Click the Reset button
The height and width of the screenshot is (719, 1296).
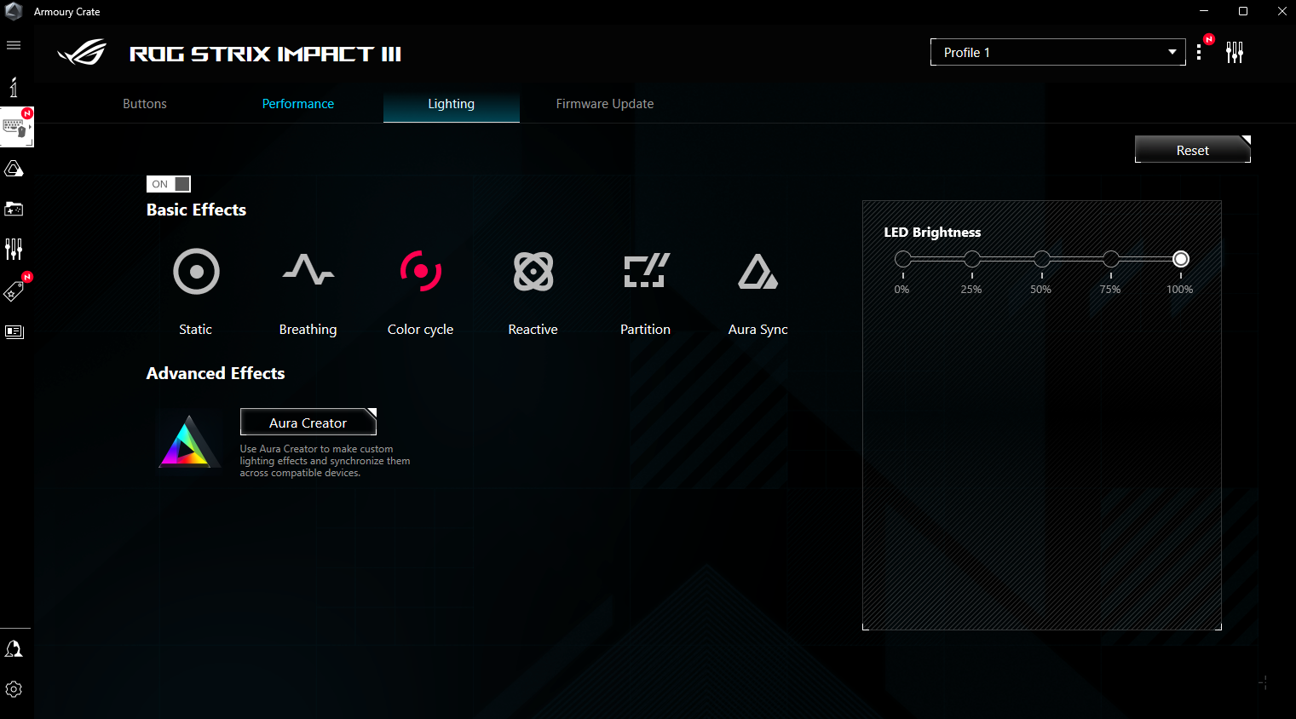tap(1193, 150)
